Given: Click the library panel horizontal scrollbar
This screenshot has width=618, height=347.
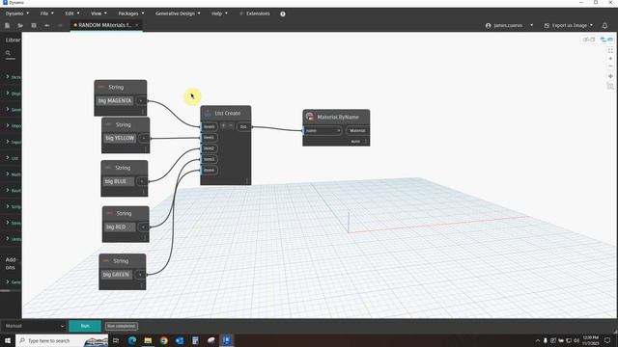Looking at the screenshot, I should tap(6, 291).
